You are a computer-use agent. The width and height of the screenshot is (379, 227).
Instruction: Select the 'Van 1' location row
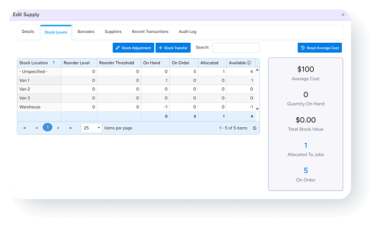[x=136, y=81]
